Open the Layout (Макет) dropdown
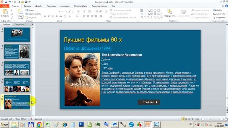Viewport: 228px width, 128px height. 31,10
